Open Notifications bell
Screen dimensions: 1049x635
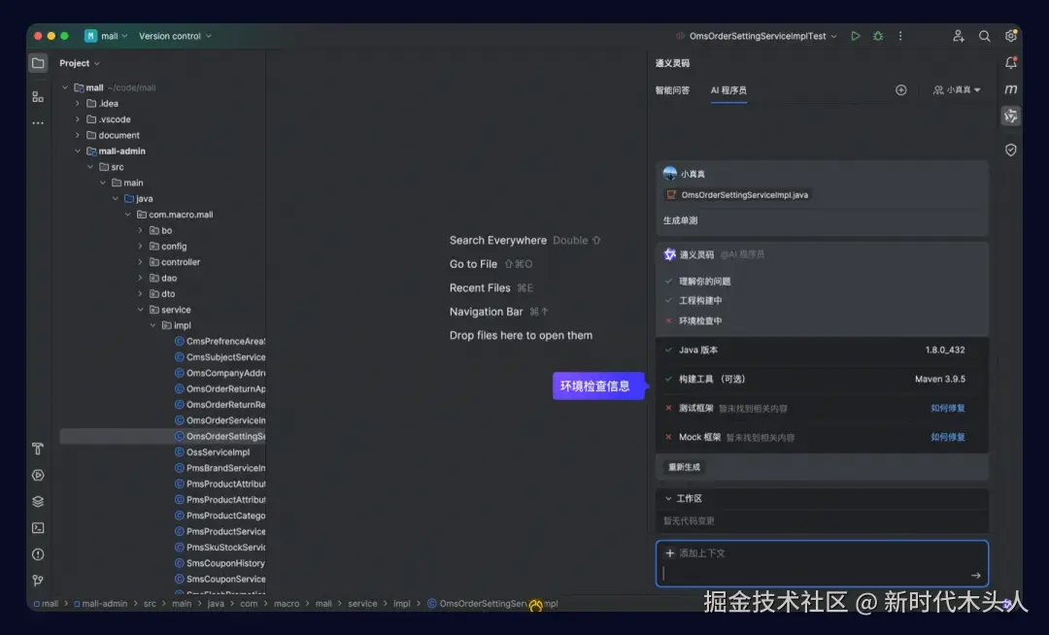(x=1011, y=63)
